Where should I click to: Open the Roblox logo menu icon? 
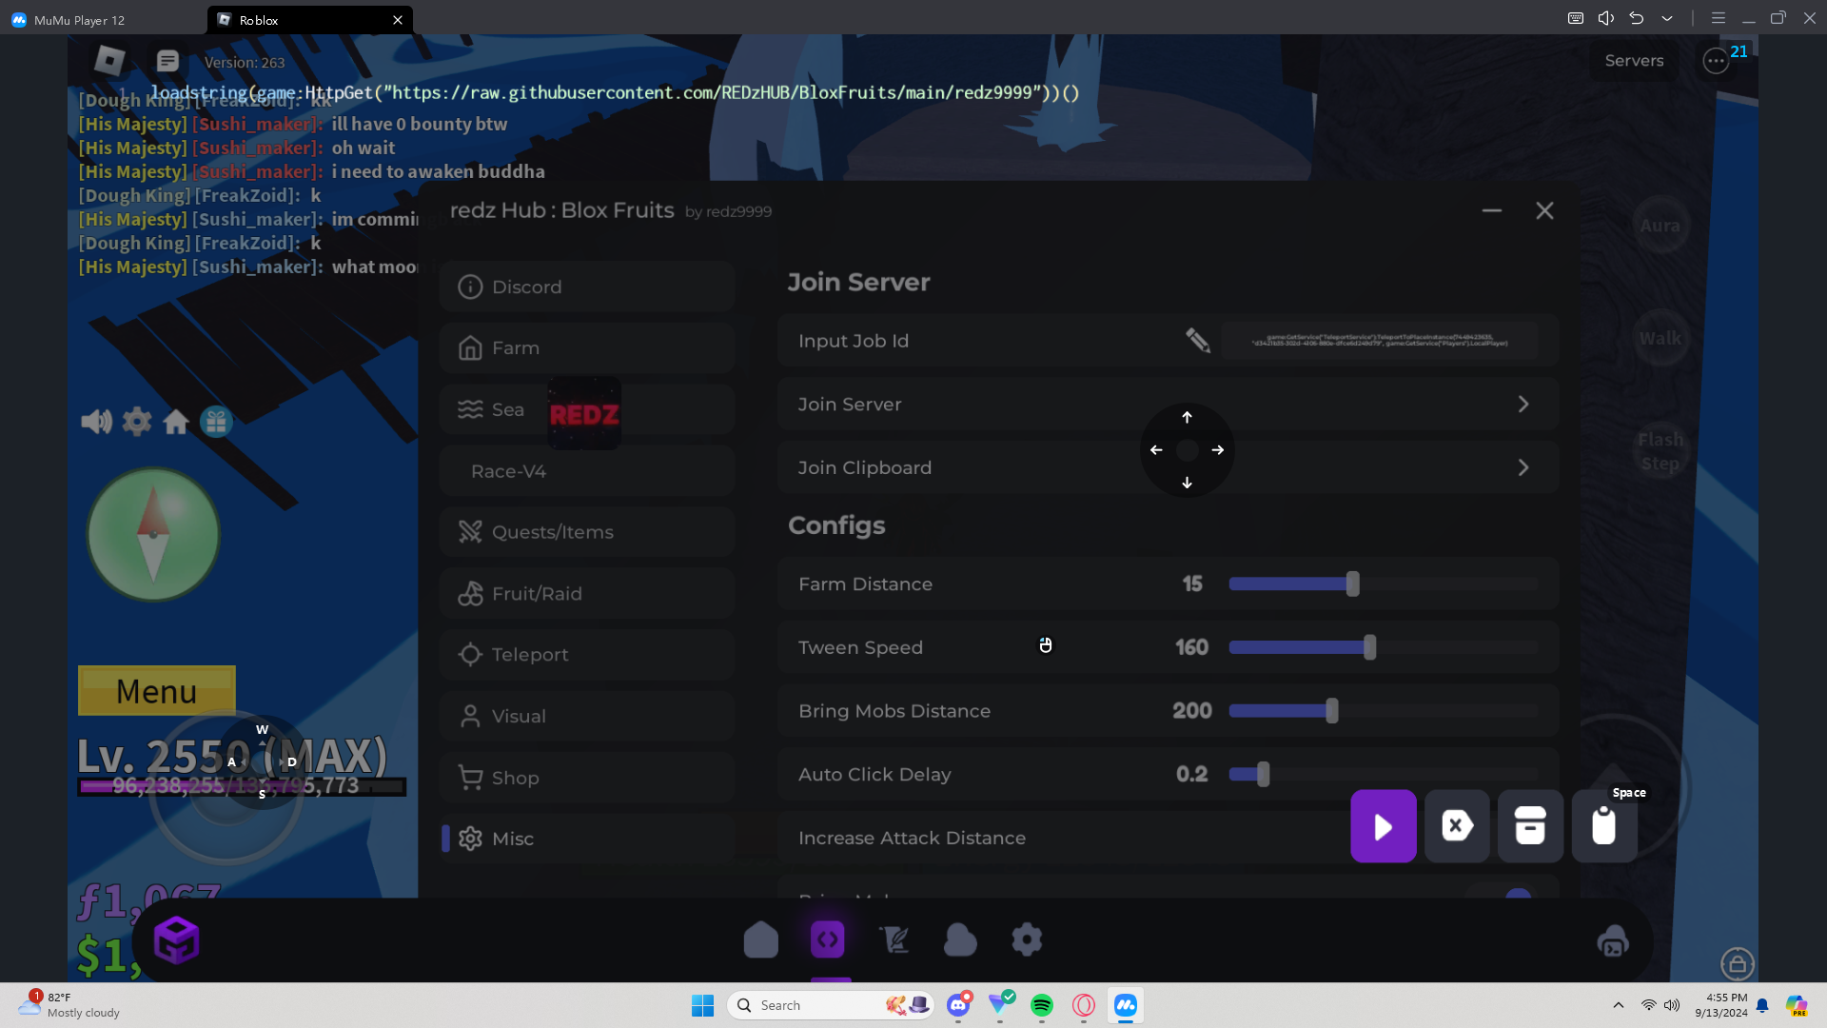click(109, 61)
